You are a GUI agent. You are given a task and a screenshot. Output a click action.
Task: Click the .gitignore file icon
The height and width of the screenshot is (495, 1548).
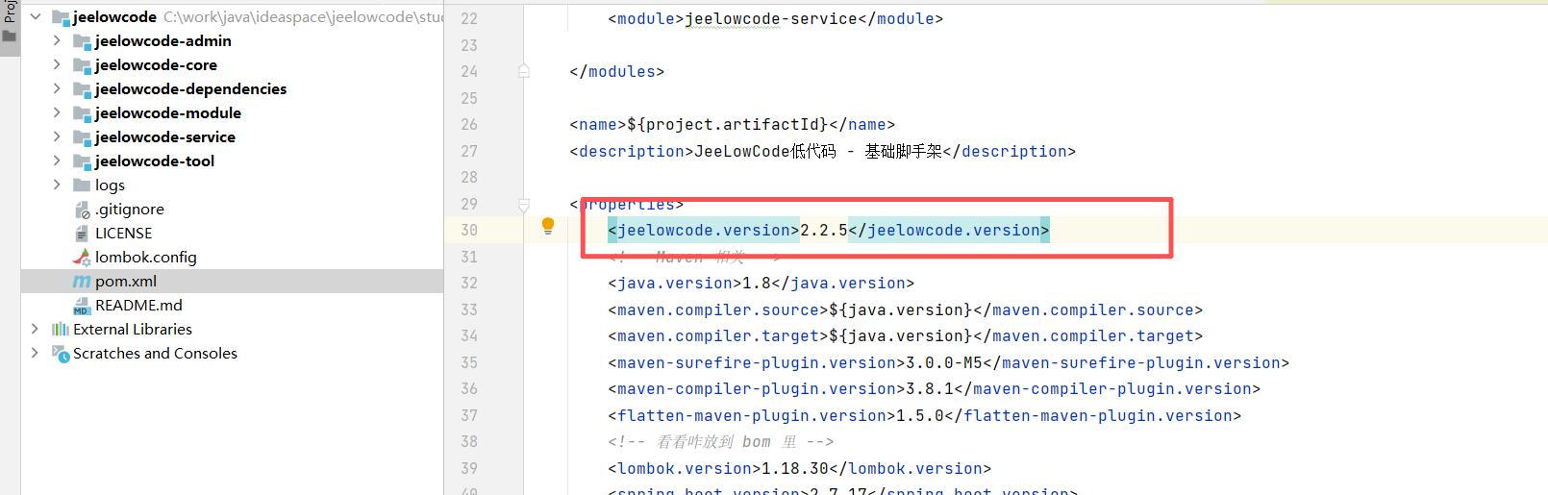(x=82, y=210)
